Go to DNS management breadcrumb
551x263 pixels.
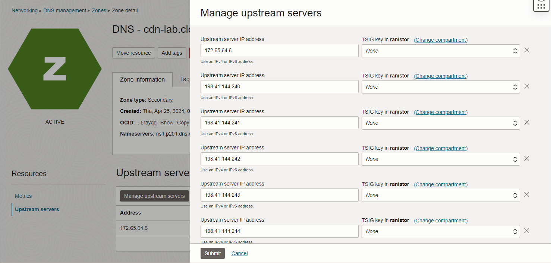pyautogui.click(x=64, y=10)
